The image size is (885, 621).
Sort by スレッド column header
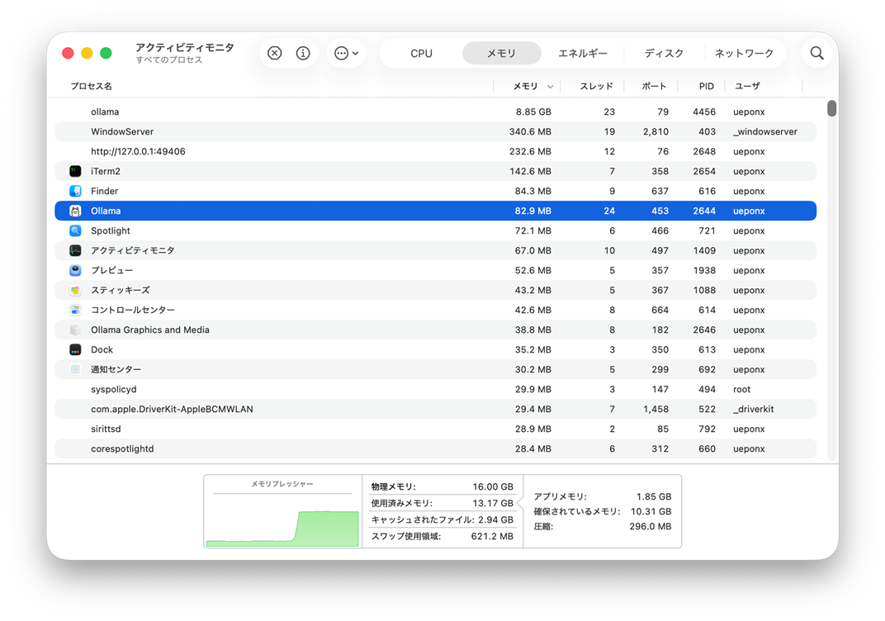[596, 87]
